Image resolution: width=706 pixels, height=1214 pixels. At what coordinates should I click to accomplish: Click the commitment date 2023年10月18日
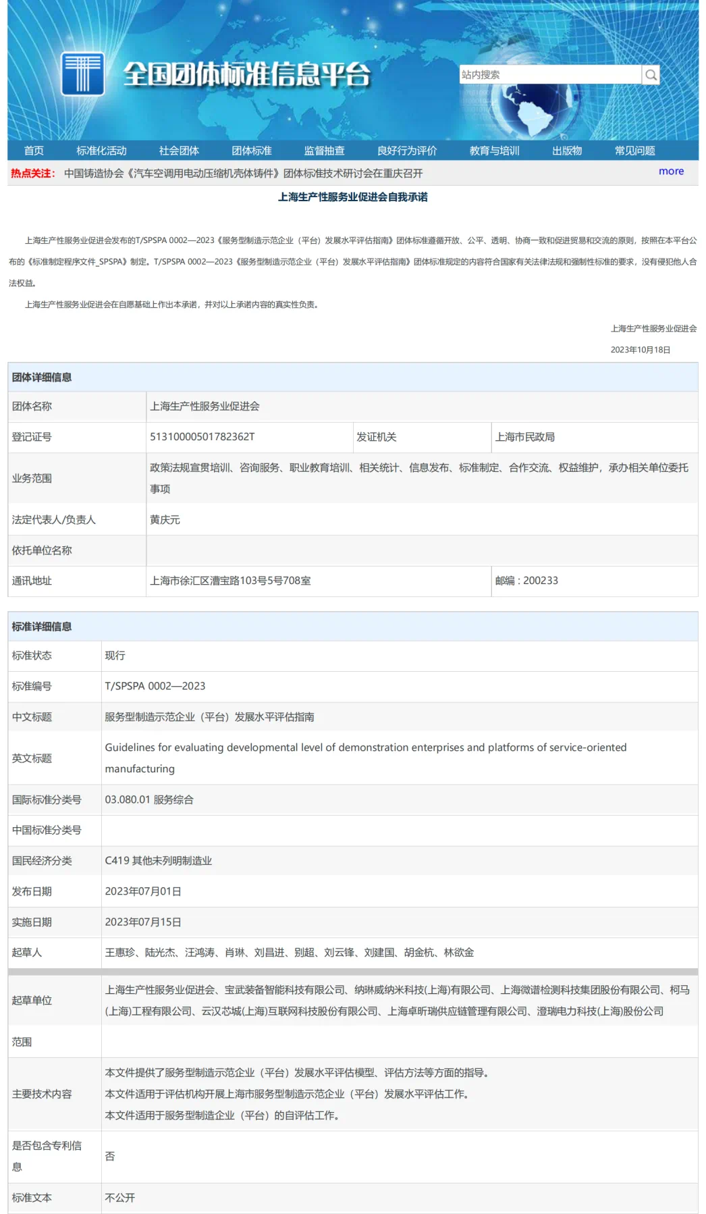(x=641, y=350)
